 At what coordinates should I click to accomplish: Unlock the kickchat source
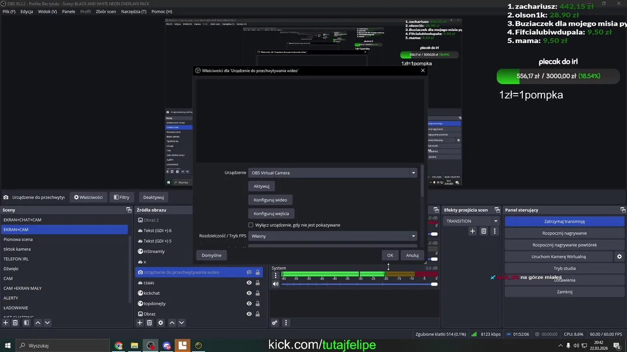pyautogui.click(x=257, y=293)
